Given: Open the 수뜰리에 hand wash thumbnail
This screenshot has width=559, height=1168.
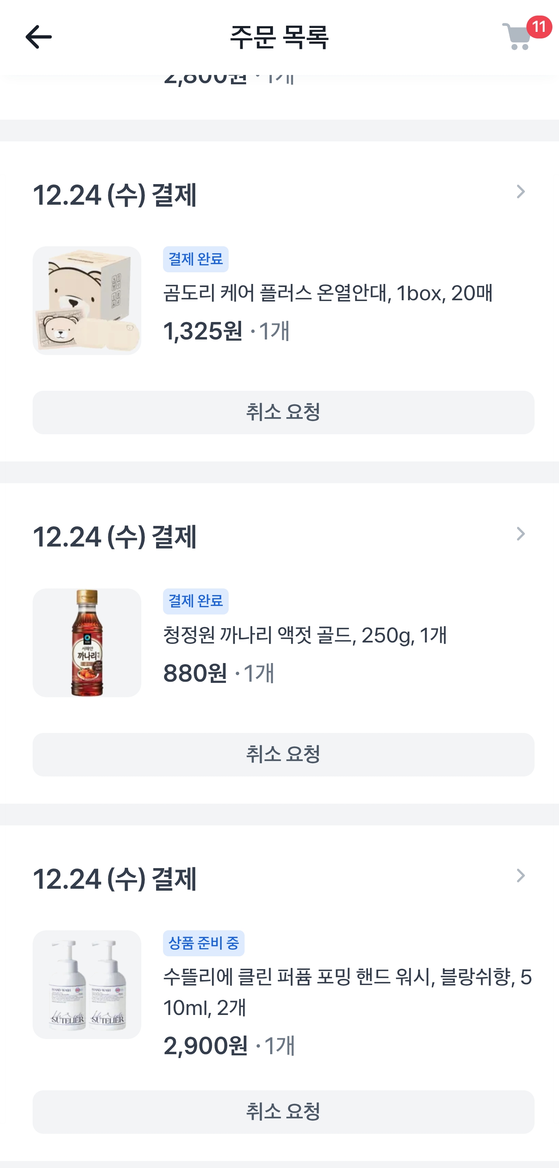Looking at the screenshot, I should [87, 984].
